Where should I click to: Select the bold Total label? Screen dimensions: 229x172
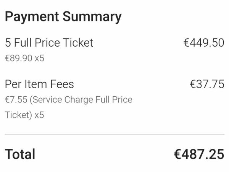point(20,154)
